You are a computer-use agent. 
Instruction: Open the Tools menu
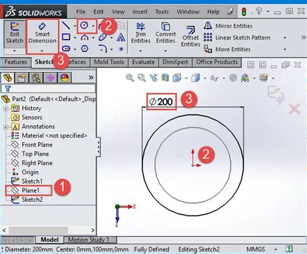(x=162, y=12)
